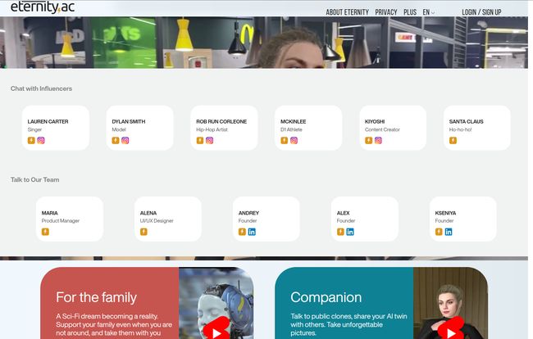Select the Andrey Founder card
Image resolution: width=533 pixels, height=339 pixels.
click(x=266, y=219)
